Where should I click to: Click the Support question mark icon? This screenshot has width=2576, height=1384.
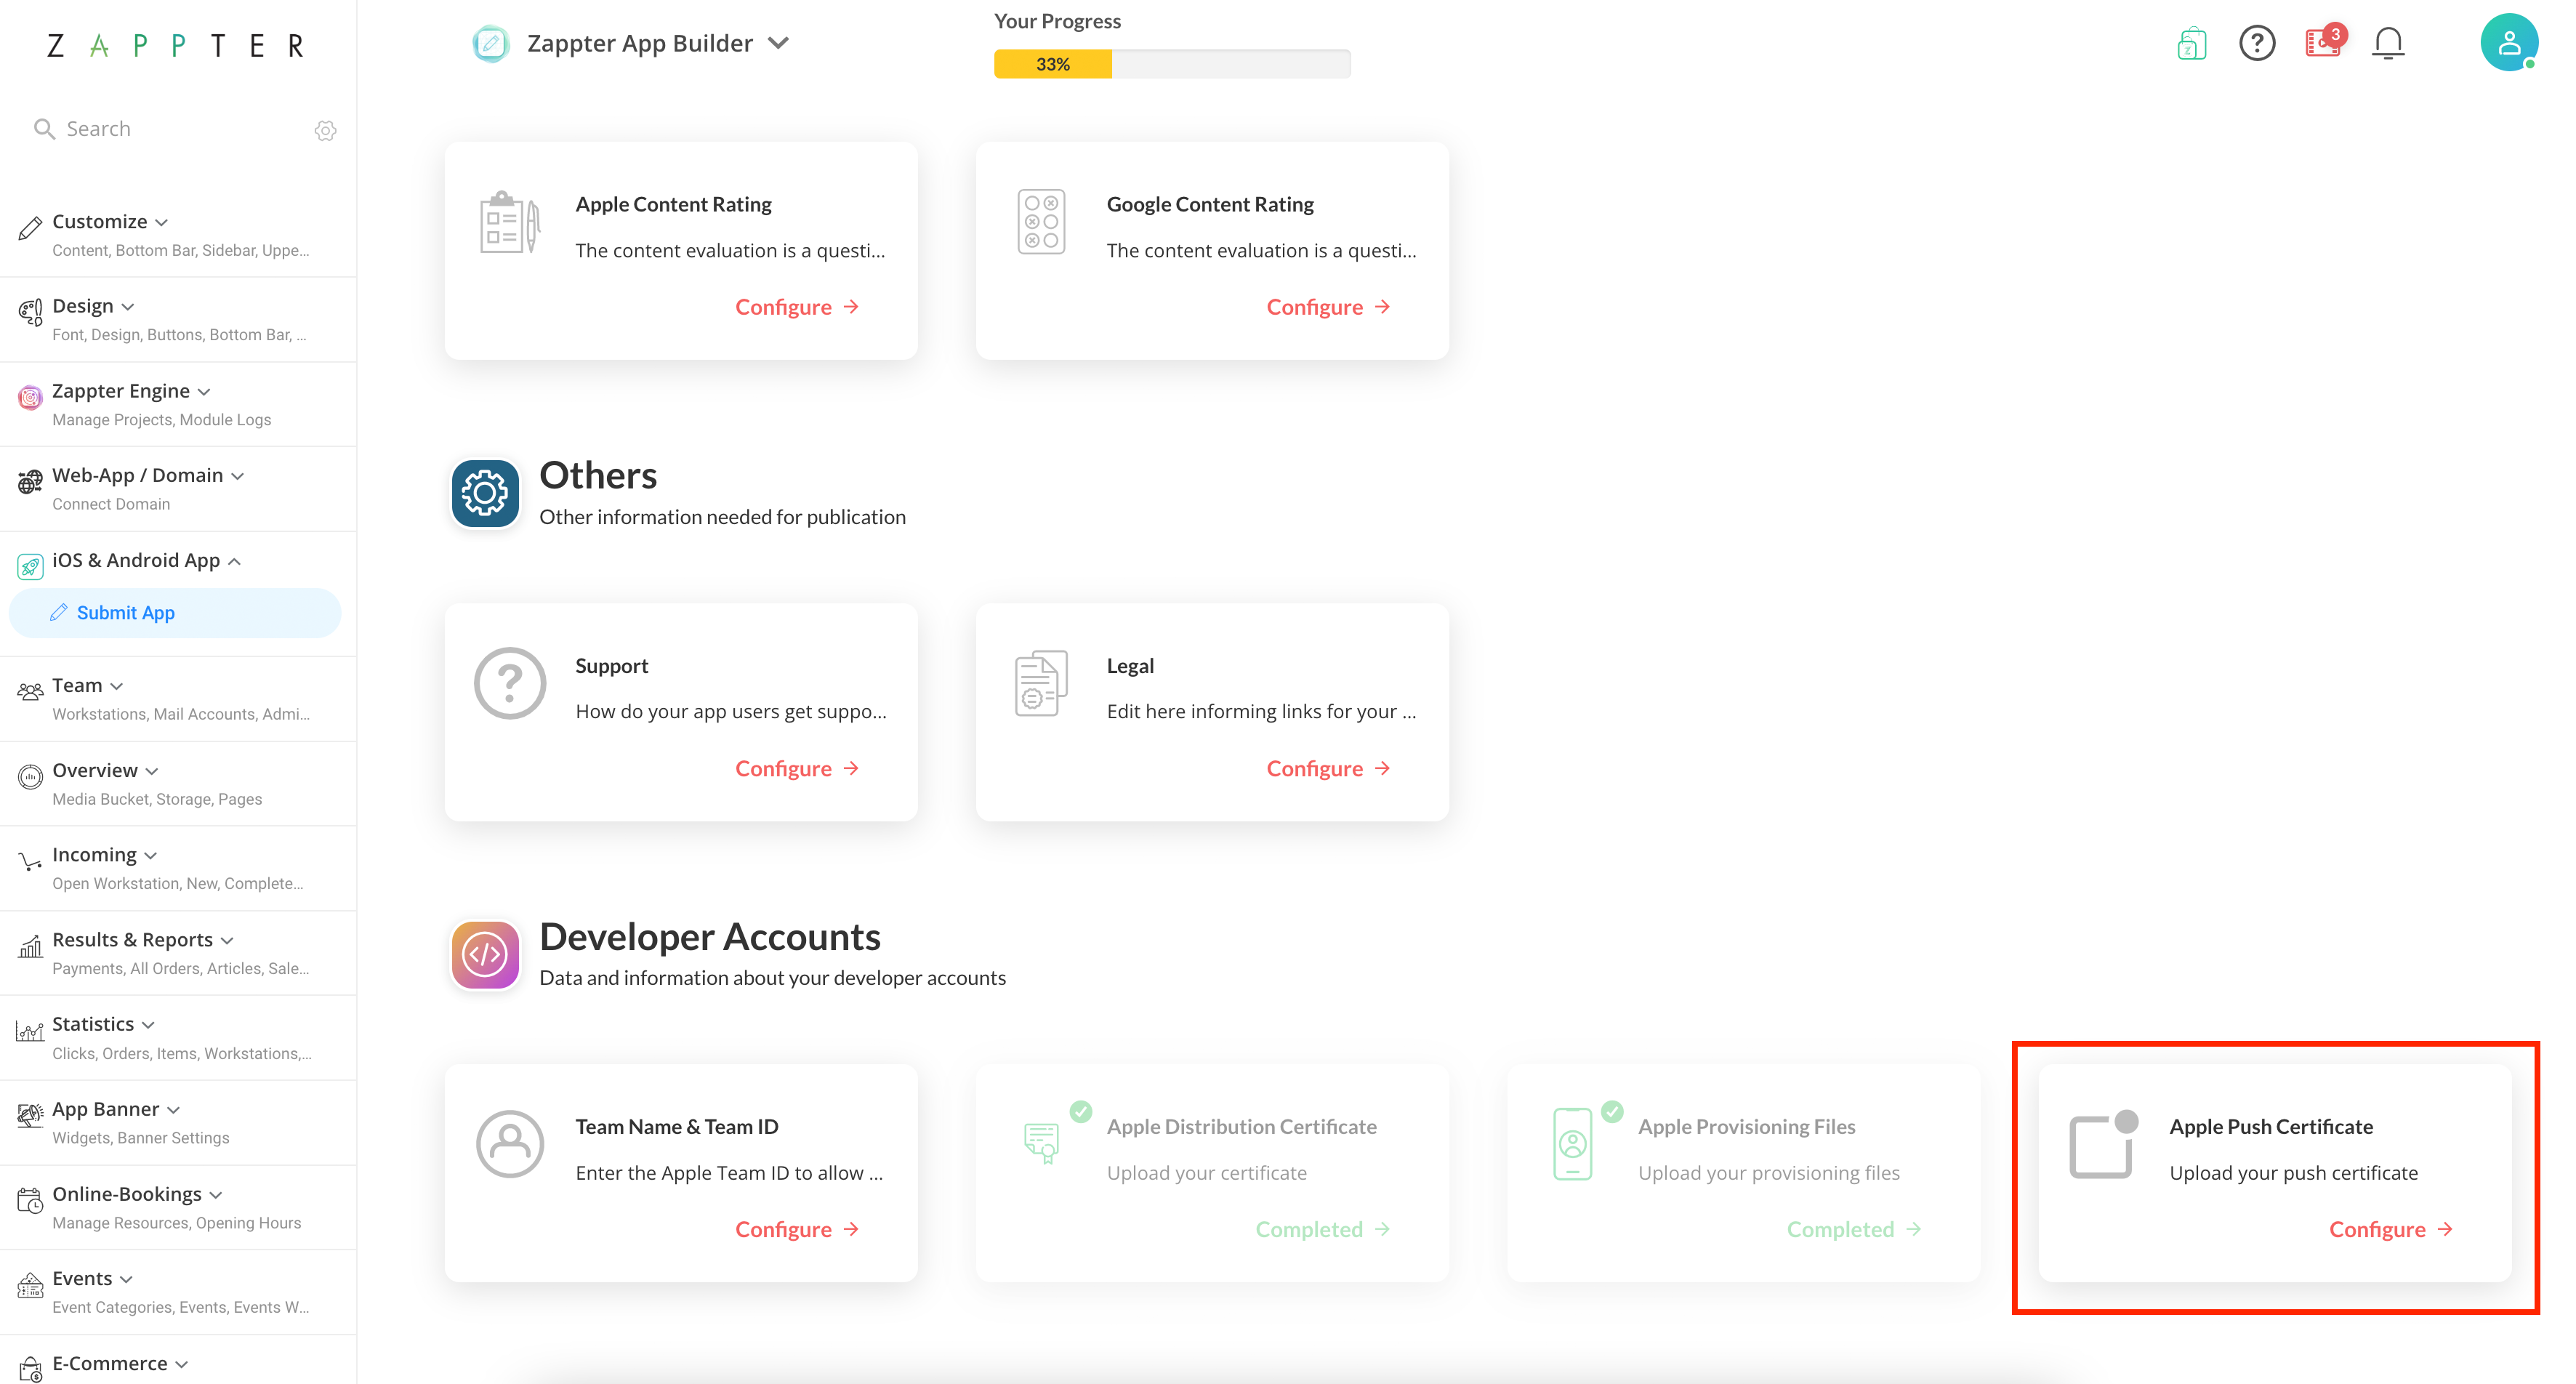point(510,684)
